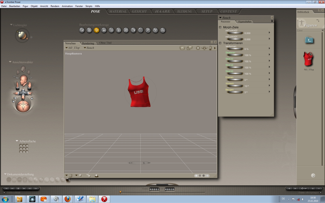Open the Poser icon on the taskbar
325x203 pixels.
(104, 199)
